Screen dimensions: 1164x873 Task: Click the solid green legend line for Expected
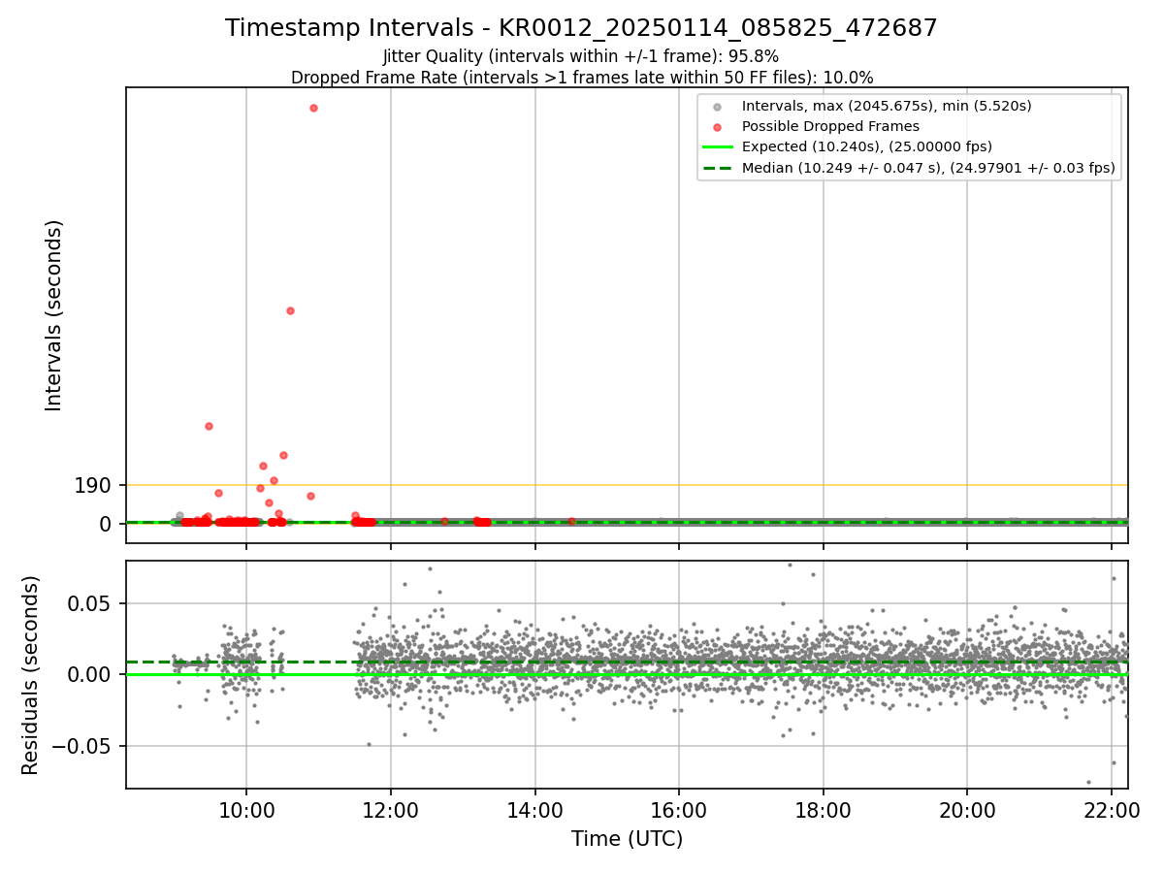pyautogui.click(x=717, y=147)
